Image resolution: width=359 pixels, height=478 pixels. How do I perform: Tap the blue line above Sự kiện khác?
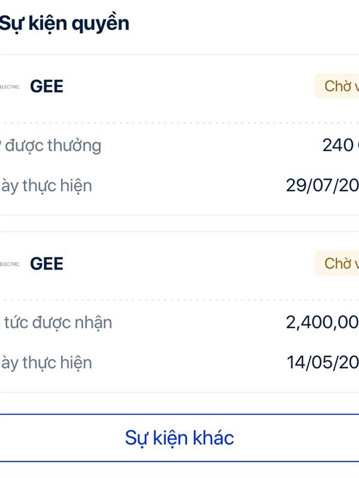(x=180, y=414)
